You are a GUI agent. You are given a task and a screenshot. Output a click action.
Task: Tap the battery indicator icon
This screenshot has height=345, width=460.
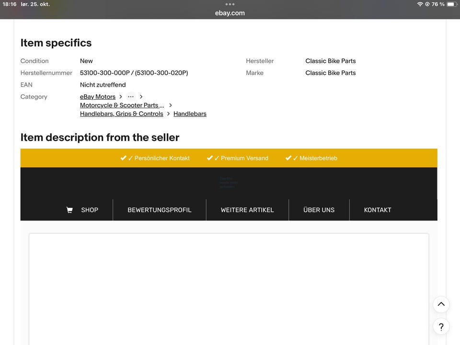(451, 4)
